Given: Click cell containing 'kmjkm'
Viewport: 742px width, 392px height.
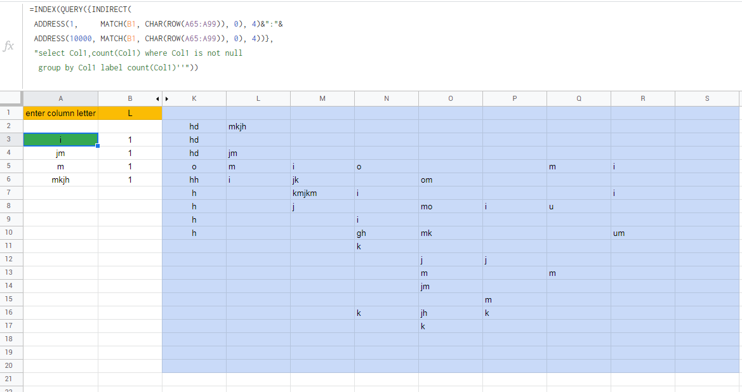Looking at the screenshot, I should click(322, 193).
